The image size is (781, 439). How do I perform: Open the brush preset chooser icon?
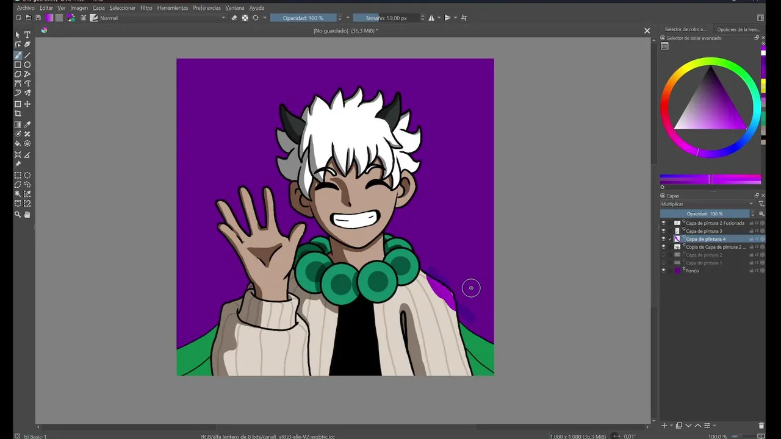tap(93, 18)
